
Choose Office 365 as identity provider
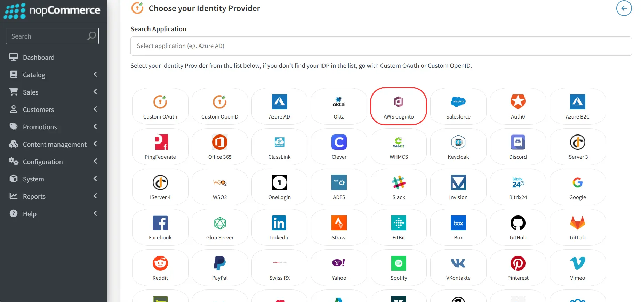pos(219,146)
